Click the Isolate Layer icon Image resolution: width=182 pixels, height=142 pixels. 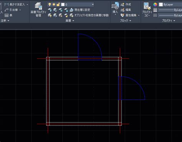point(55,10)
